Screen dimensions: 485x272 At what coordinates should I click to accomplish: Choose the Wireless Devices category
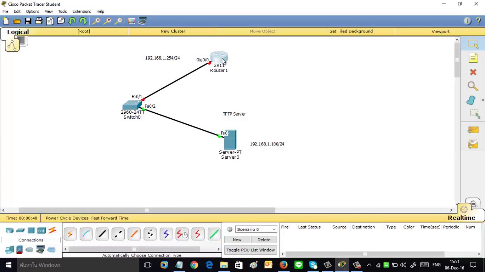click(41, 230)
